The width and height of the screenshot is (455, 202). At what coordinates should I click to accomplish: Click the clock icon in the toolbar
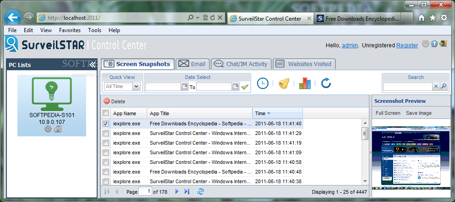coord(263,84)
